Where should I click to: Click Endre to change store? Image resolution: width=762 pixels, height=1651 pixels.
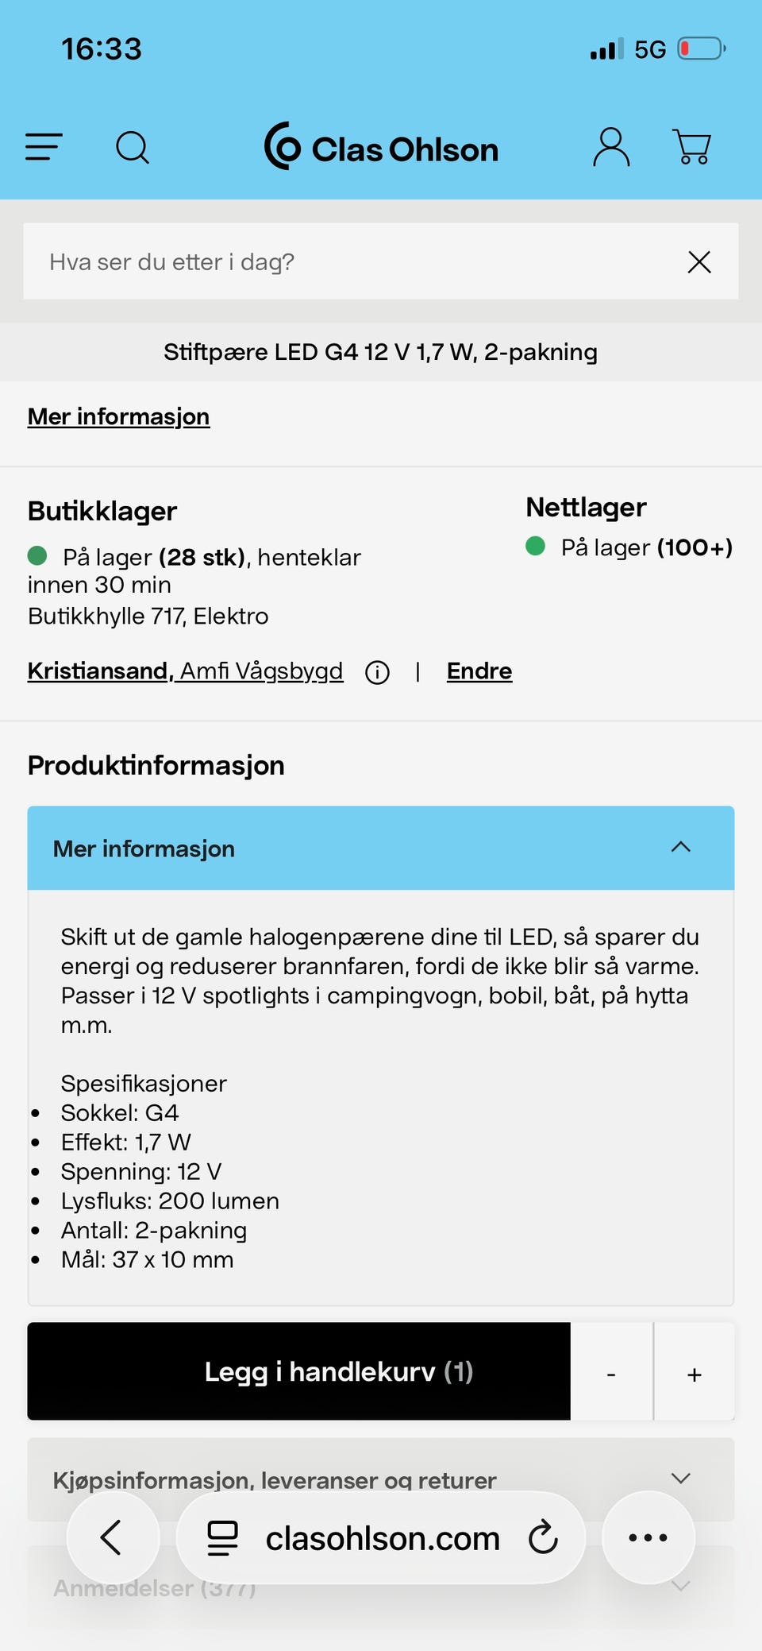[479, 671]
